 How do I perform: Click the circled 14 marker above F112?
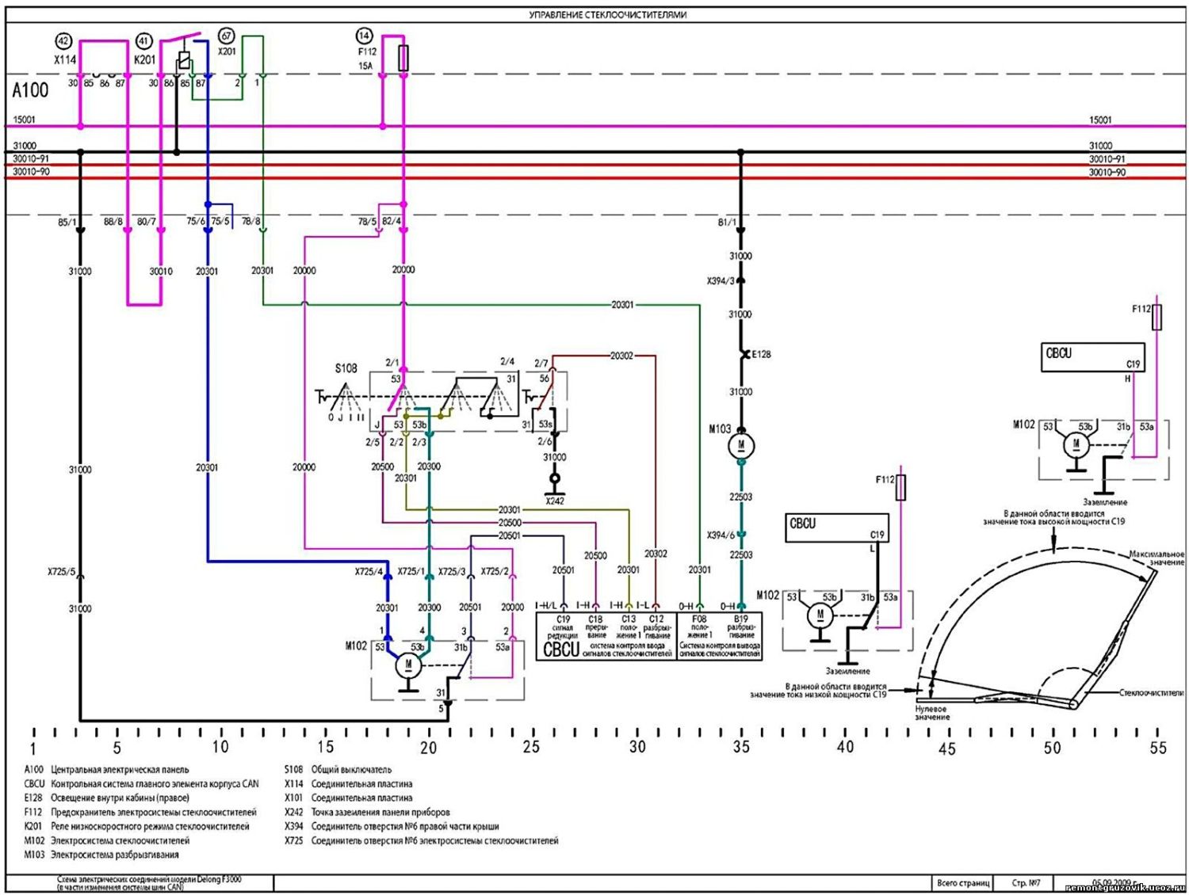coord(364,36)
